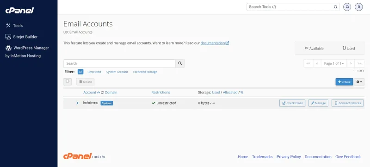The height and width of the screenshot is (167, 370).
Task: Open the user account menu icon
Action: (359, 7)
